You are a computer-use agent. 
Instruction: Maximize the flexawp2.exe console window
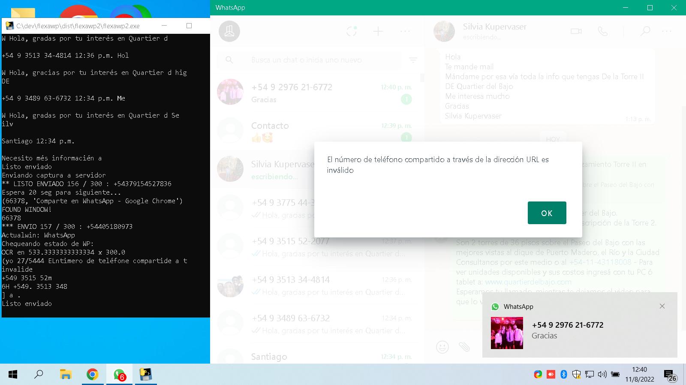(189, 26)
